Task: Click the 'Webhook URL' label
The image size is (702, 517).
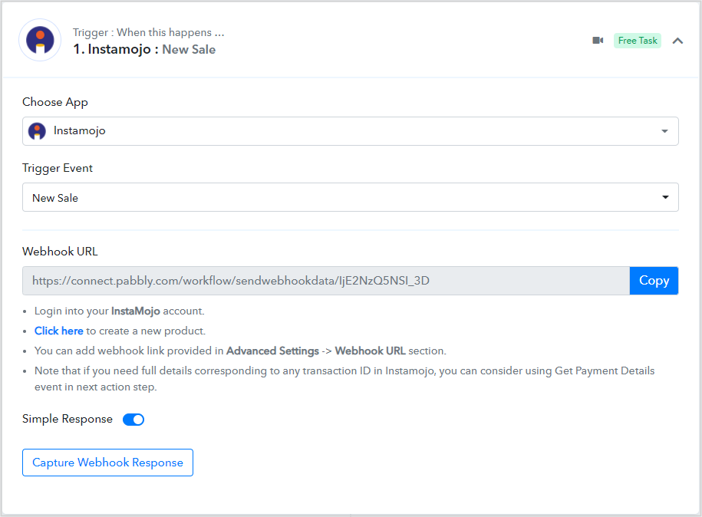Action: pyautogui.click(x=60, y=252)
